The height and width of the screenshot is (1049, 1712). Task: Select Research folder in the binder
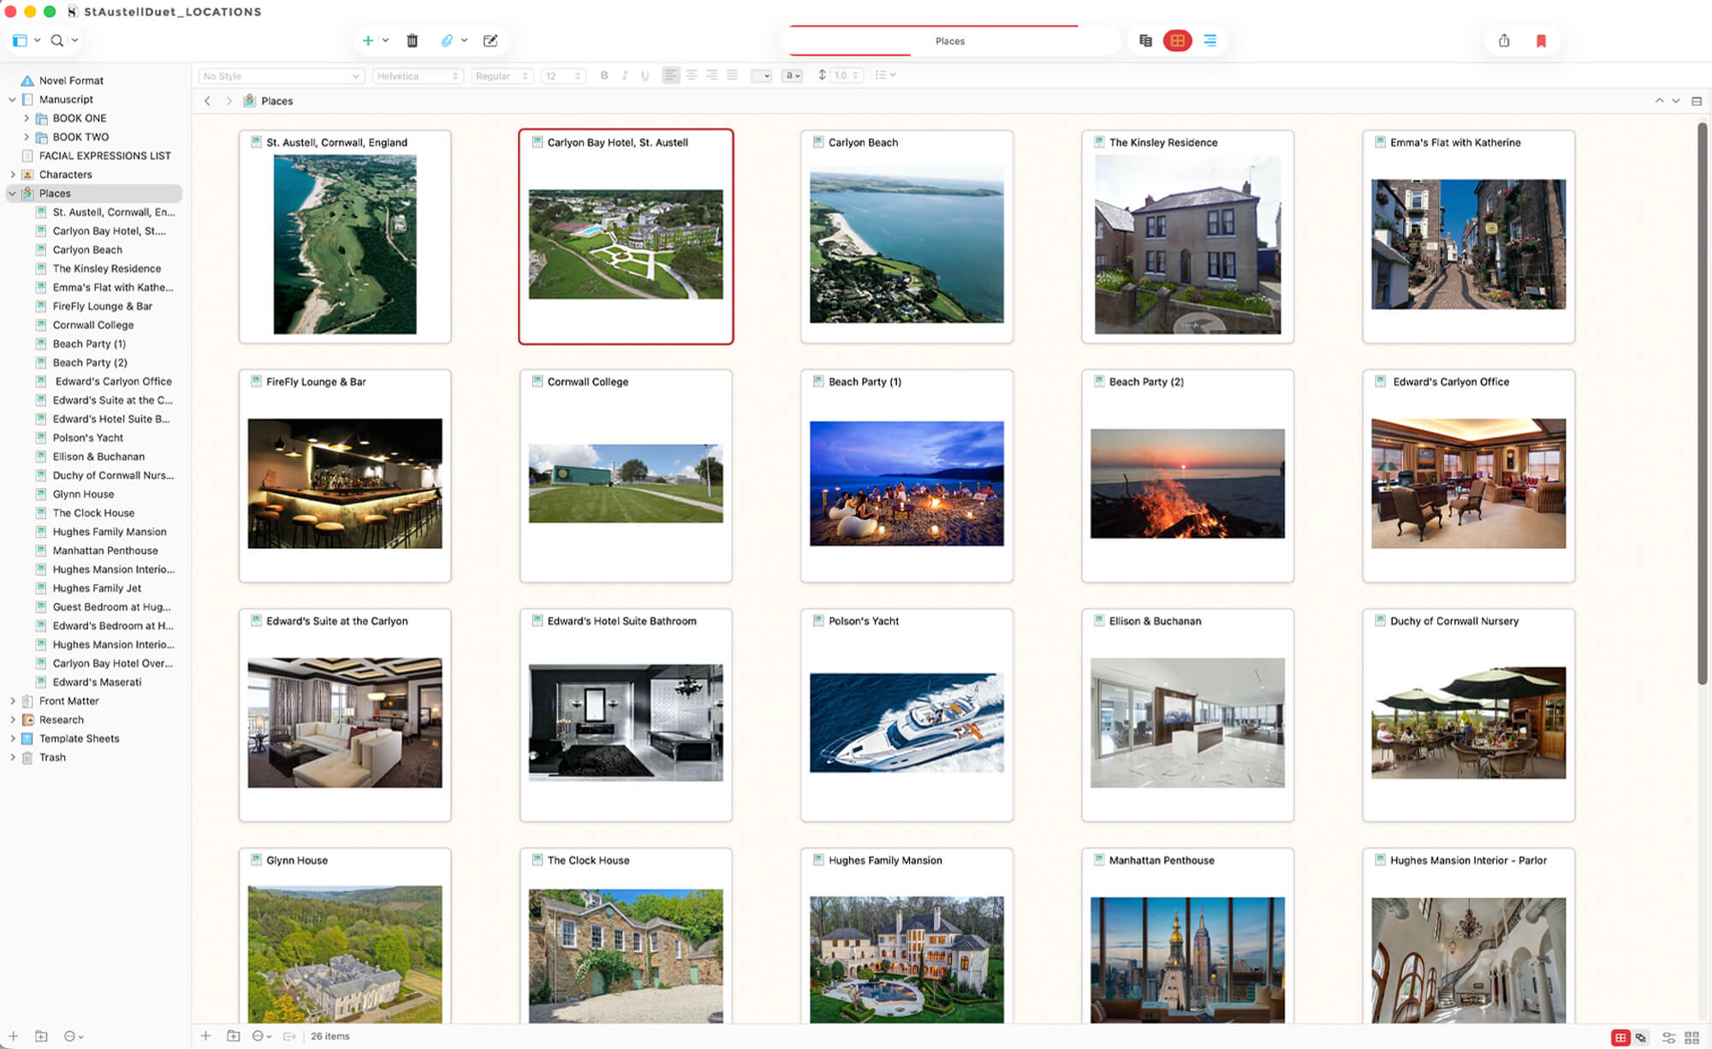click(x=62, y=720)
